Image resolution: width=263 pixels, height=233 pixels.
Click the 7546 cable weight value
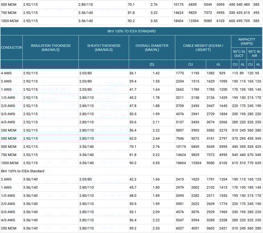(180, 139)
